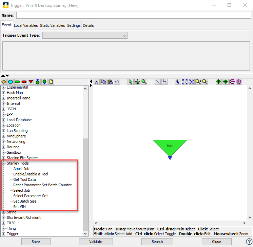Viewport: 253px width, 247px height.
Task: Click the canvas horizontal scroll right arrow
Action: click(244, 223)
